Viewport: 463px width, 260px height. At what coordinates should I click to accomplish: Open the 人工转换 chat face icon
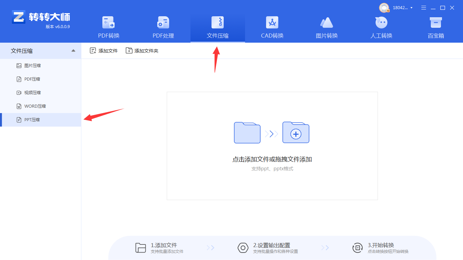381,22
